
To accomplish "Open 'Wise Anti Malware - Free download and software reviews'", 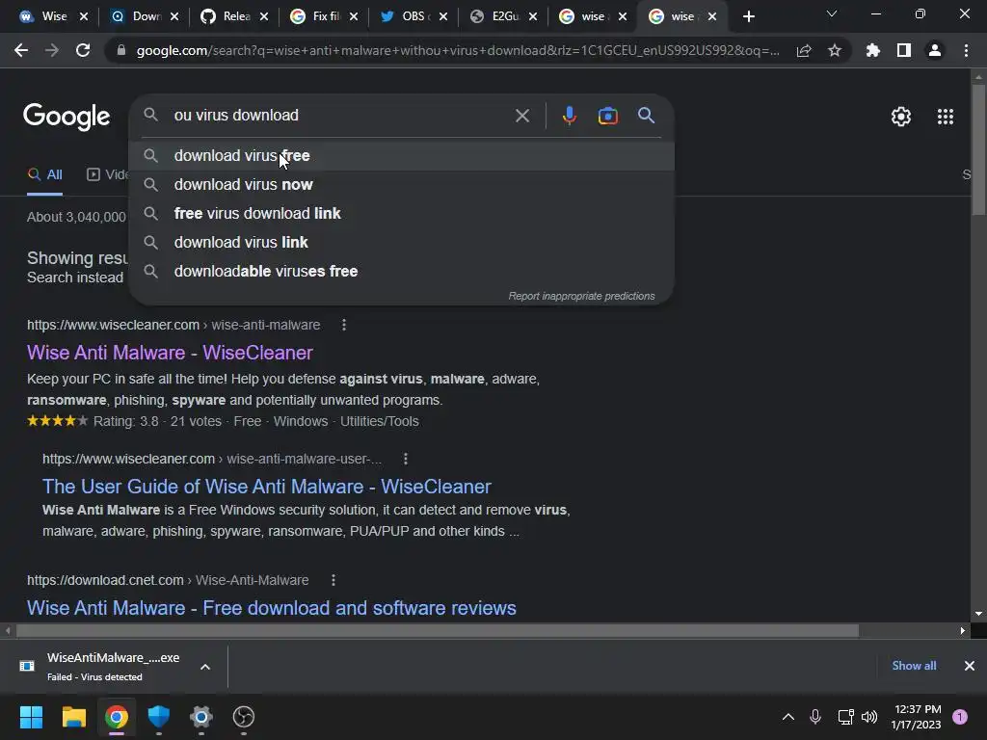I will click(x=272, y=608).
